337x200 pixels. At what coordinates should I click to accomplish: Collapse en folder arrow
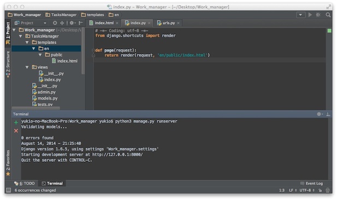pyautogui.click(x=33, y=49)
